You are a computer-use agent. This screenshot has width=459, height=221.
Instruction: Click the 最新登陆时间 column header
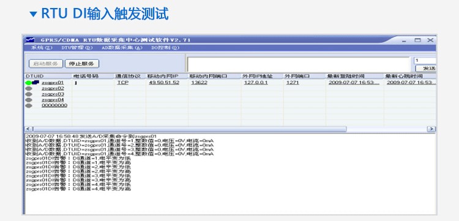[355, 77]
